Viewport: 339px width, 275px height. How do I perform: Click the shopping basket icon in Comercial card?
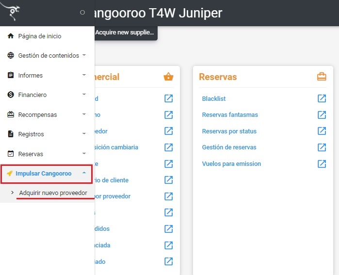coord(168,77)
